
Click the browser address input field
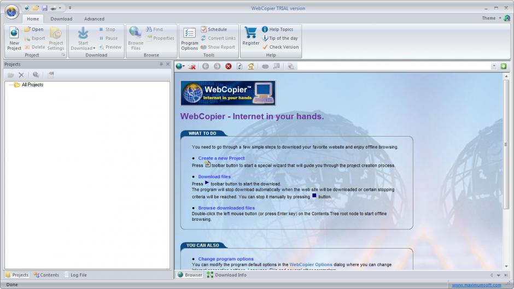(394, 66)
